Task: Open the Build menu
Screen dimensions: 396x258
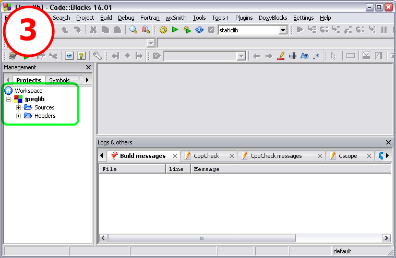Action: [106, 18]
